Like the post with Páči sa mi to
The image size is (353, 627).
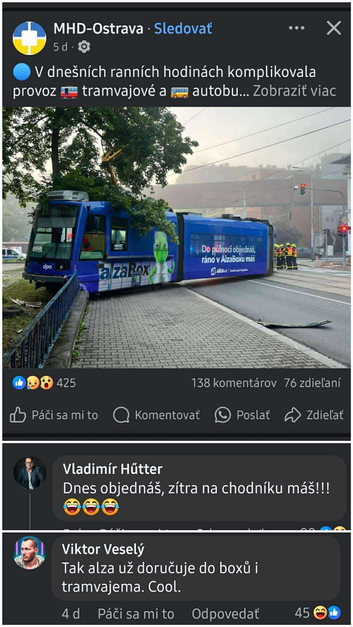(x=54, y=415)
